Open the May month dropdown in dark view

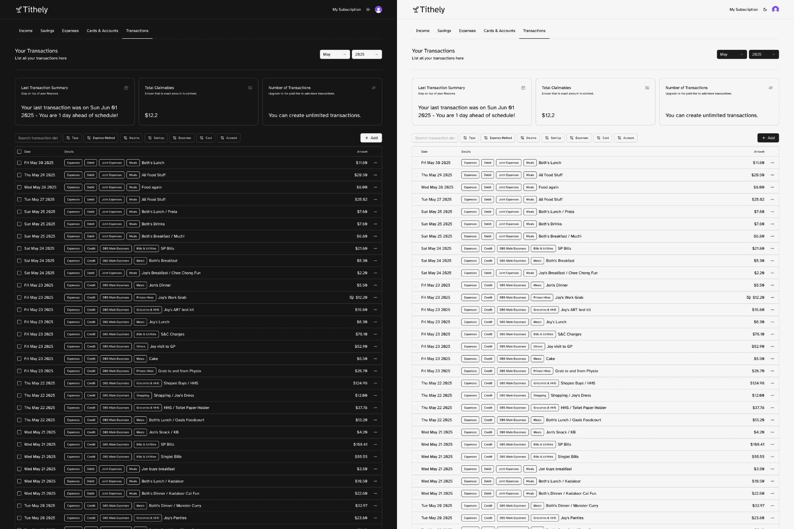(x=335, y=54)
